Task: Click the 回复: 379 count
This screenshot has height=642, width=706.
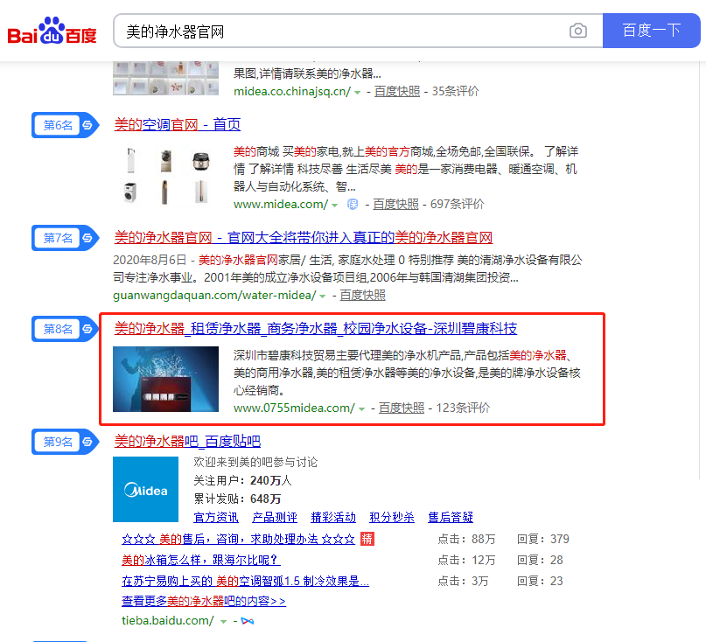Action: point(543,539)
